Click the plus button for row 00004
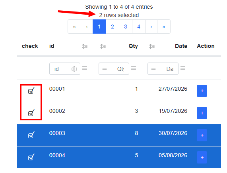 (x=202, y=157)
